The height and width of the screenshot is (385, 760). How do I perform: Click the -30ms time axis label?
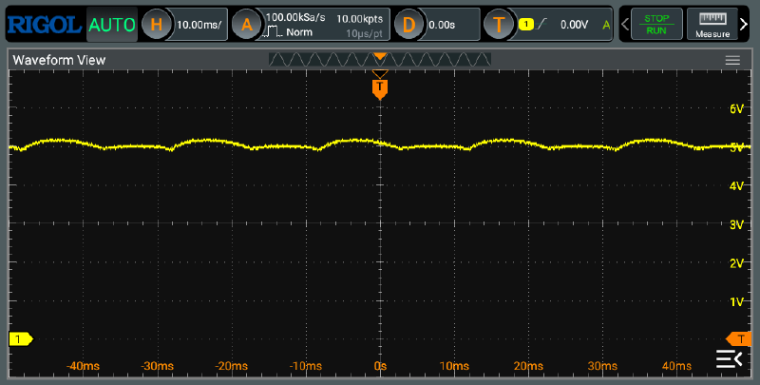(x=157, y=366)
